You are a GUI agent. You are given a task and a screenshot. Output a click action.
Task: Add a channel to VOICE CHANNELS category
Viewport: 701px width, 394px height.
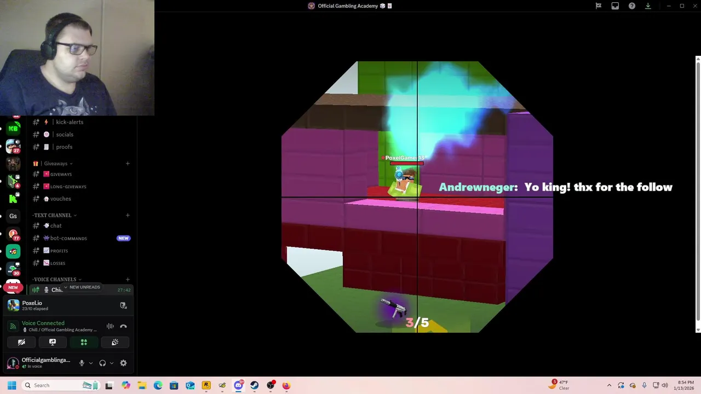(128, 280)
